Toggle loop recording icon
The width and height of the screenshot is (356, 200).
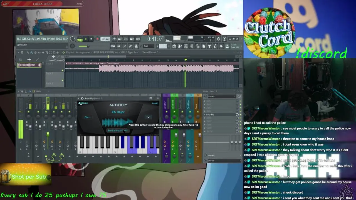click(x=138, y=39)
